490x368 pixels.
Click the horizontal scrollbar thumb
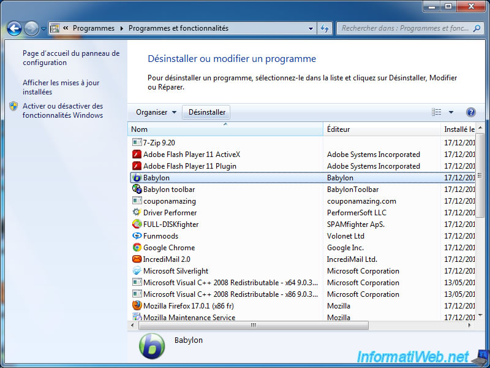click(254, 326)
